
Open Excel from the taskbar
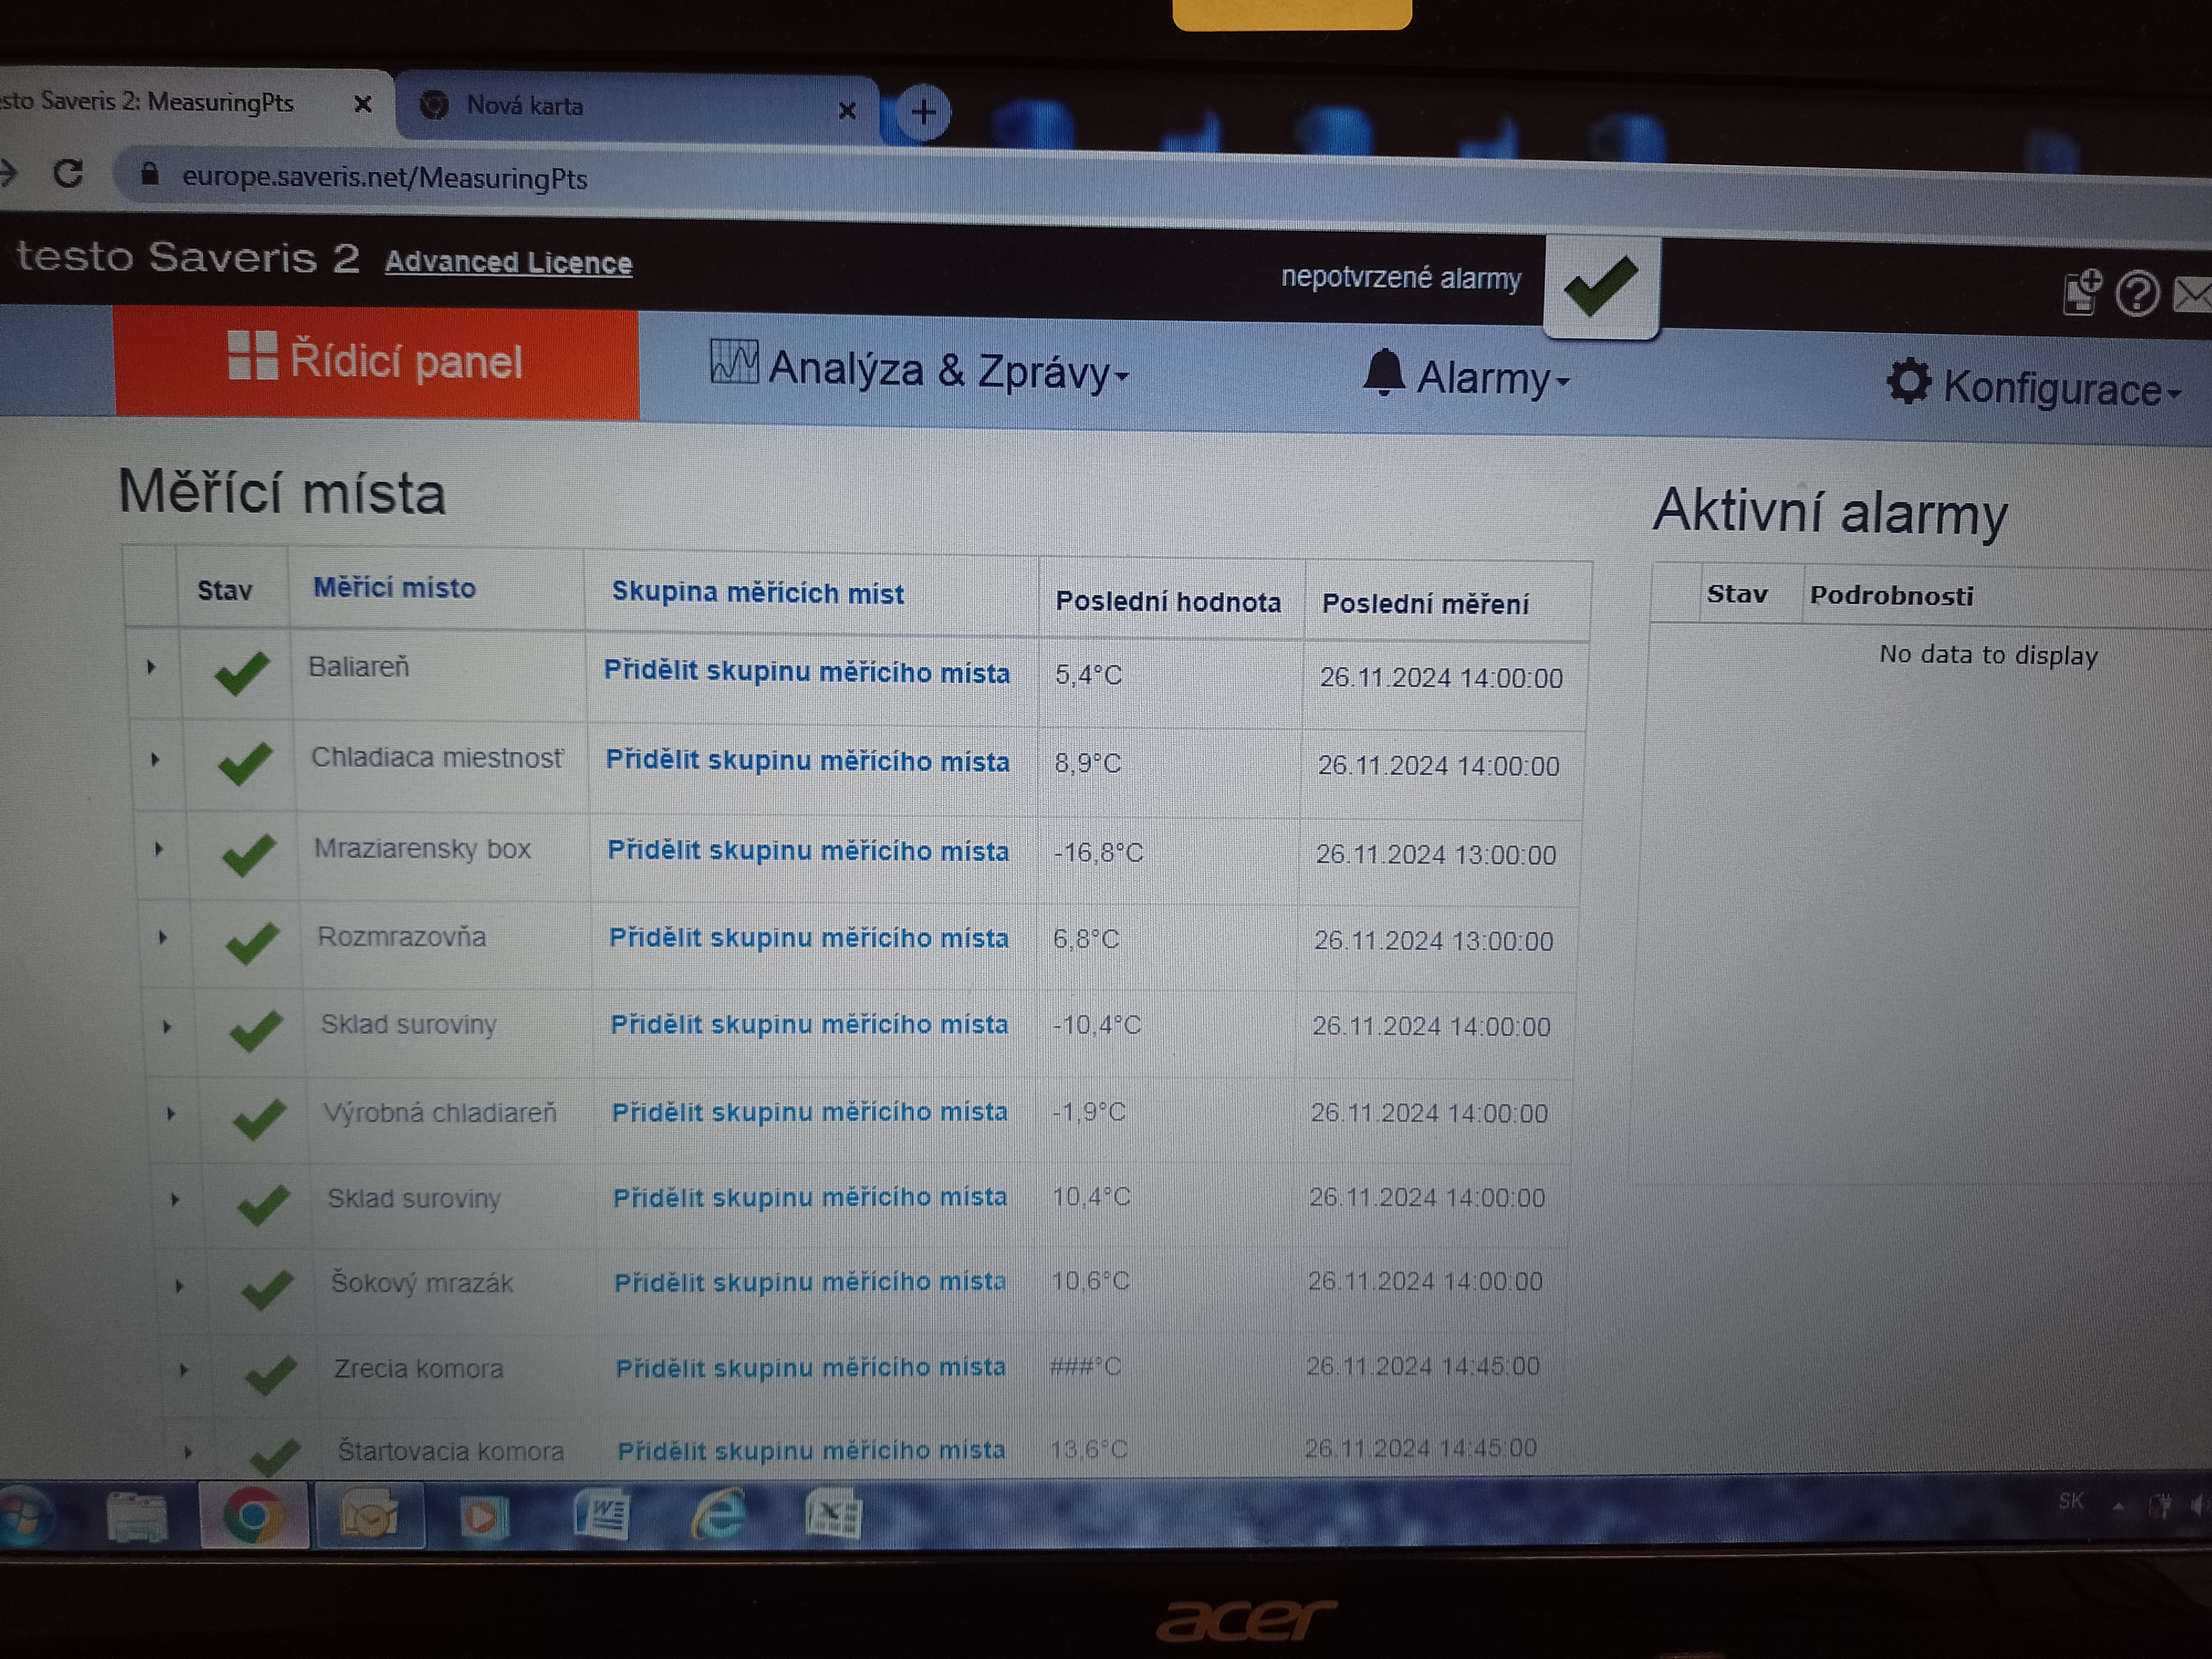click(x=834, y=1516)
